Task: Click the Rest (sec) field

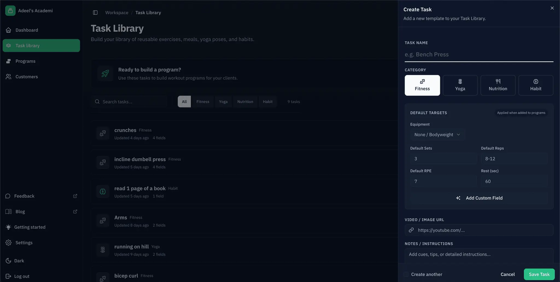Action: point(514,181)
